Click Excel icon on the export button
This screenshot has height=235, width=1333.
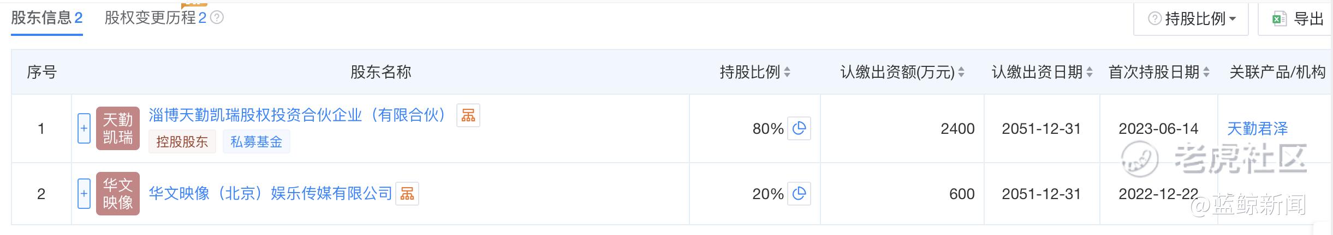[1279, 19]
